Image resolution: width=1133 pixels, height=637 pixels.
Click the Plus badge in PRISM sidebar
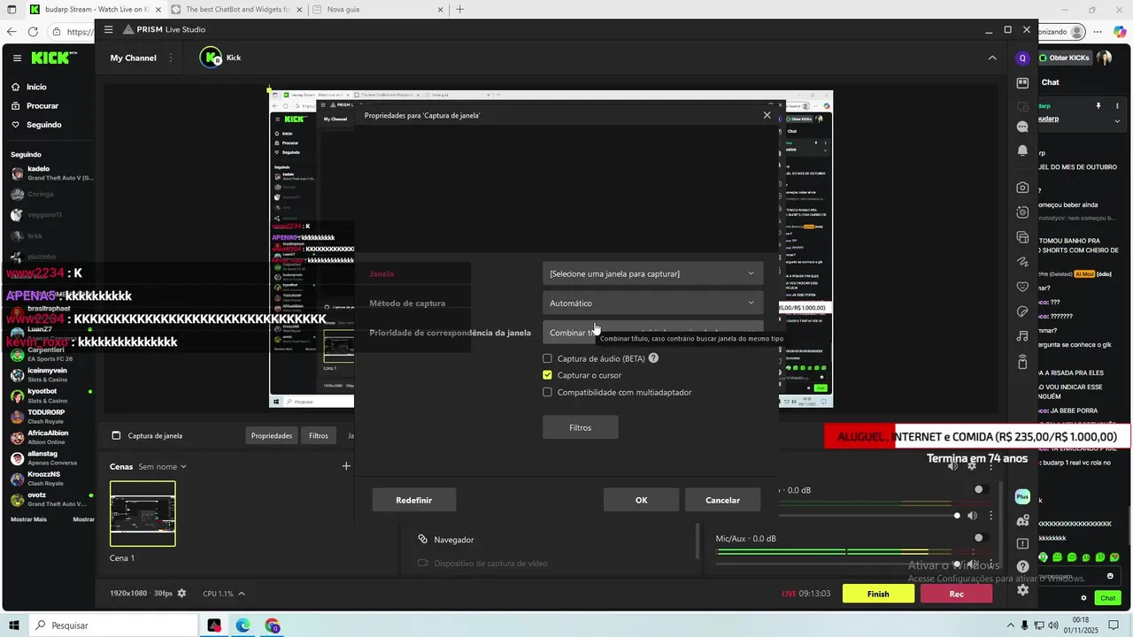click(1022, 497)
